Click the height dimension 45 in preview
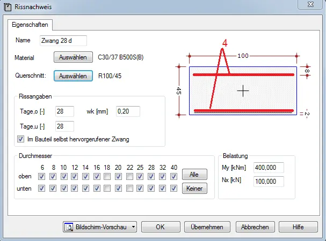 179,91
